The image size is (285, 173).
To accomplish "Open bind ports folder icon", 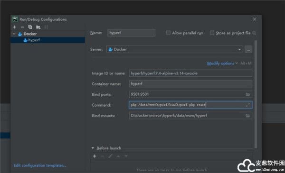I will 248,94.
